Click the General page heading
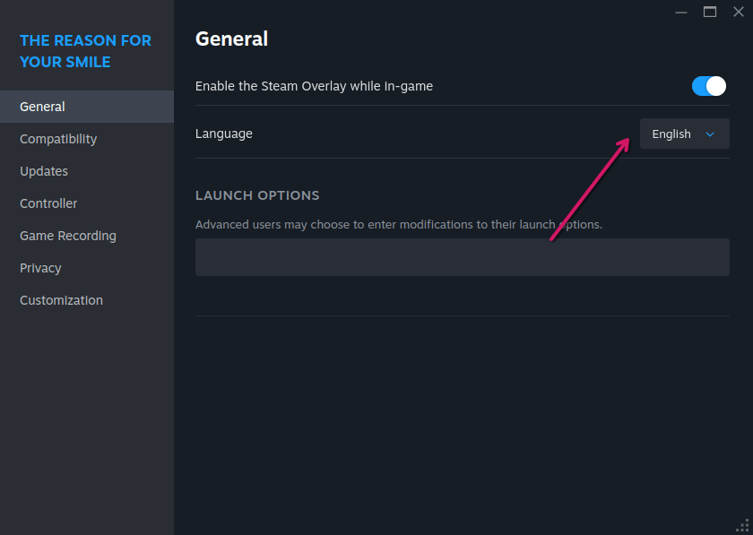Screen dimensions: 753x535 (x=231, y=39)
